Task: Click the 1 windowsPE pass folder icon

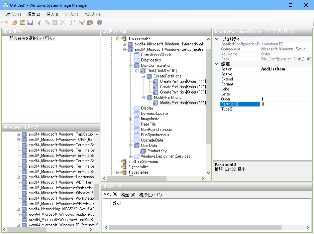Action: point(124,39)
